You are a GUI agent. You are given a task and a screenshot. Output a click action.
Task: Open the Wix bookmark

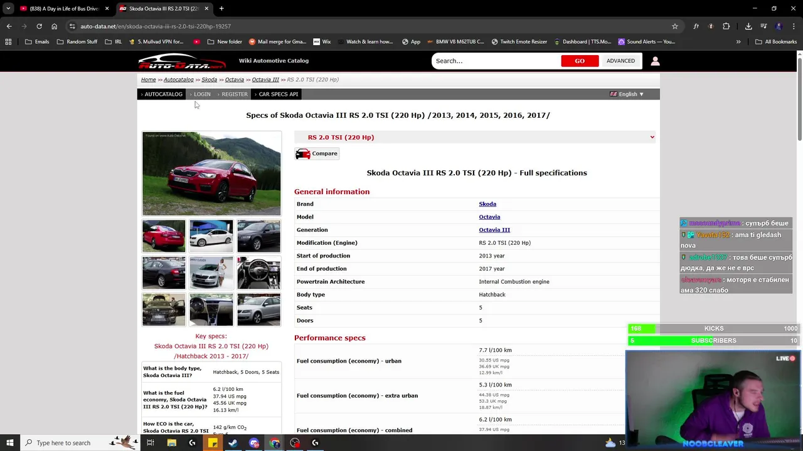(x=322, y=42)
